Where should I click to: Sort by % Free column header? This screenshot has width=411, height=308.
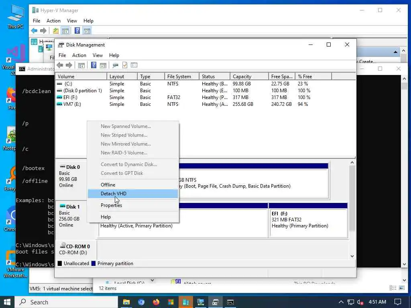pyautogui.click(x=313, y=77)
